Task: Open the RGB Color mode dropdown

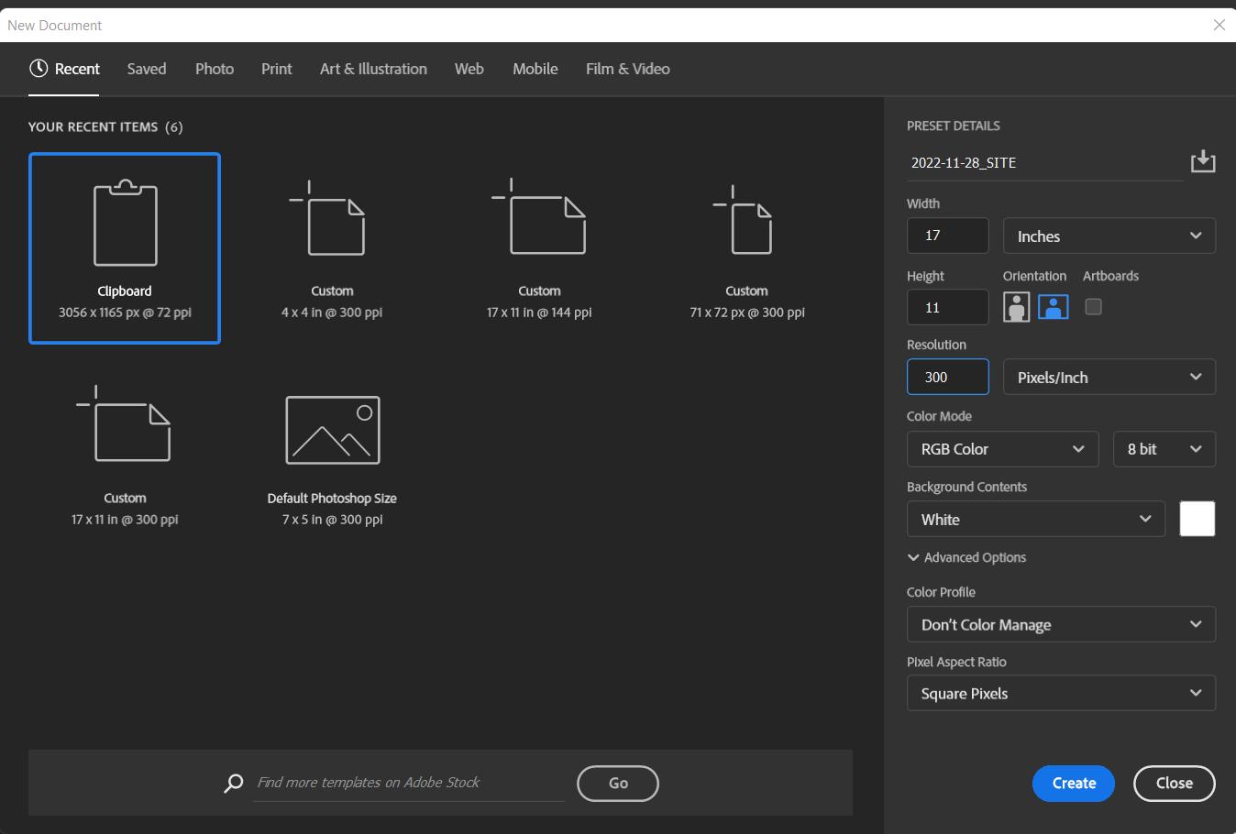Action: click(1002, 449)
